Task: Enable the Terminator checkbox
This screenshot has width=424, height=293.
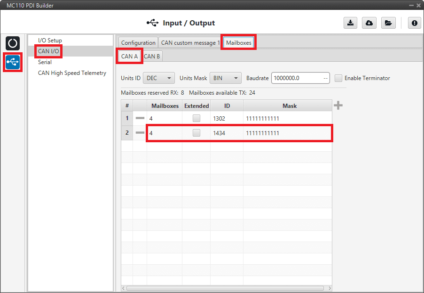Action: pyautogui.click(x=338, y=78)
